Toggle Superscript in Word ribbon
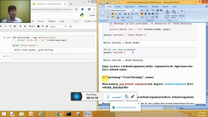 click(x=132, y=14)
